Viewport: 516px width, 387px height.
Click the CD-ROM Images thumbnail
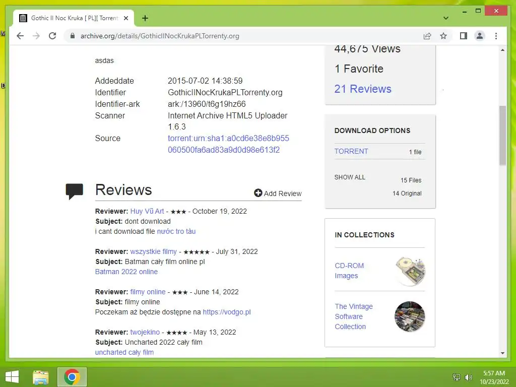pos(410,271)
